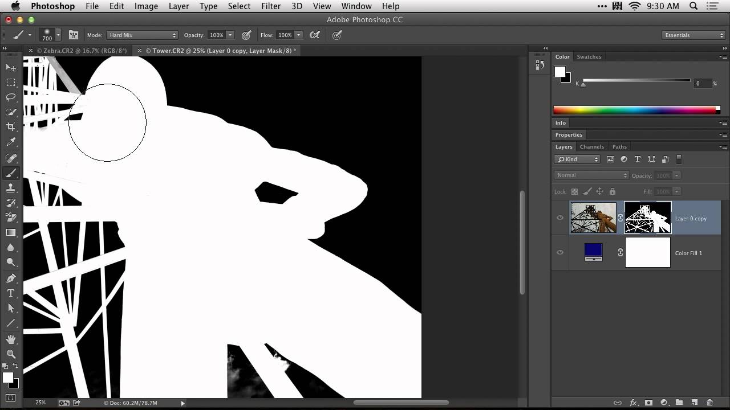This screenshot has width=730, height=410.
Task: Select the Blur tool
Action: 11,247
